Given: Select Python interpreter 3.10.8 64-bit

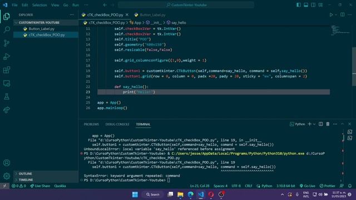Looking at the screenshot, I should (285, 186).
